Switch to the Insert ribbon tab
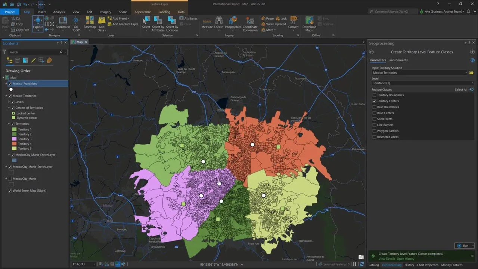 pyautogui.click(x=42, y=12)
